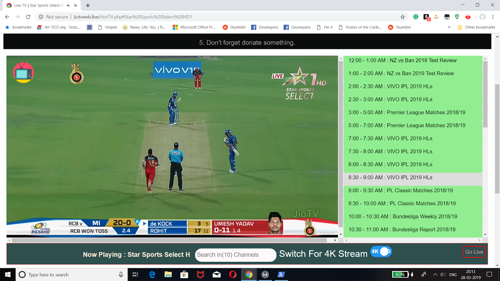The width and height of the screenshot is (500, 281).
Task: Open PowerShell from the taskbar
Action: (x=281, y=274)
